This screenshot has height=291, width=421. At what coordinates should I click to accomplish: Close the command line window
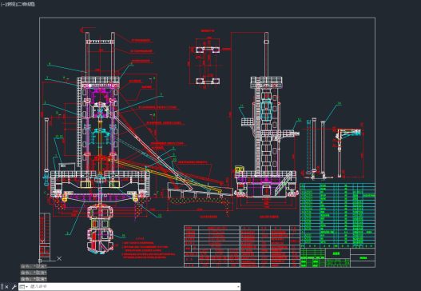click(6, 287)
